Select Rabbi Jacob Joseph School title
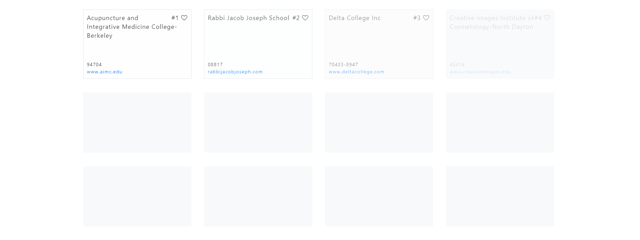 (249, 18)
